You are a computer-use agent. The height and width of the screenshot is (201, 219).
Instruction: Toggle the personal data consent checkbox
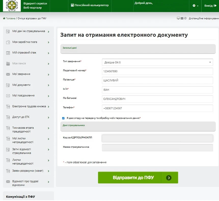tap(63, 118)
